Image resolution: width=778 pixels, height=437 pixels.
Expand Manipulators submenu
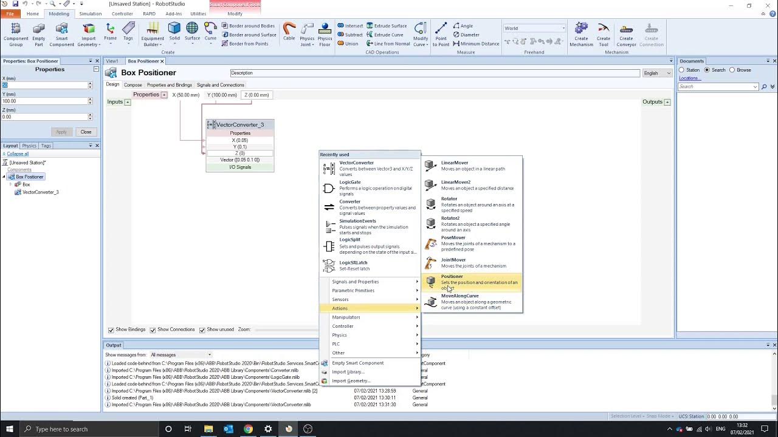[x=370, y=317]
